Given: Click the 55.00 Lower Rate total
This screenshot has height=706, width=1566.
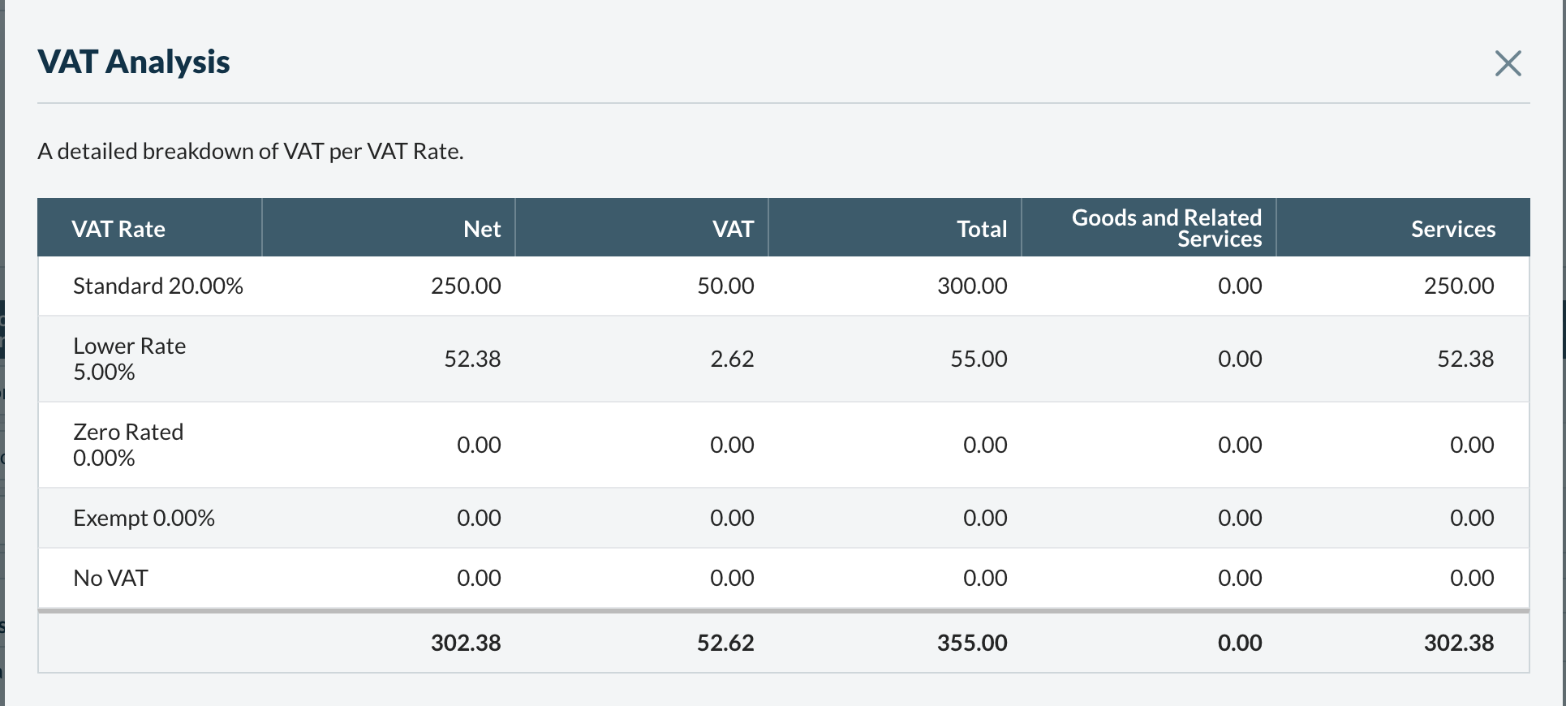Looking at the screenshot, I should tap(979, 359).
